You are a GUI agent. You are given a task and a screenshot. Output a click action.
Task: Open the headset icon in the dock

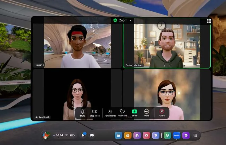click(92, 135)
